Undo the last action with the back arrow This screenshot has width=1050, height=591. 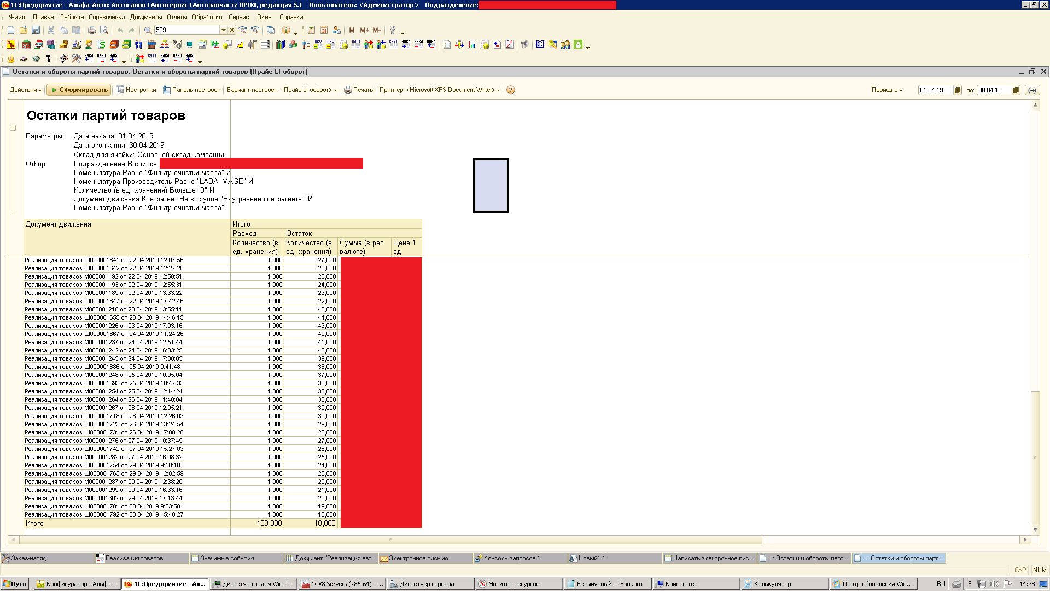[120, 30]
